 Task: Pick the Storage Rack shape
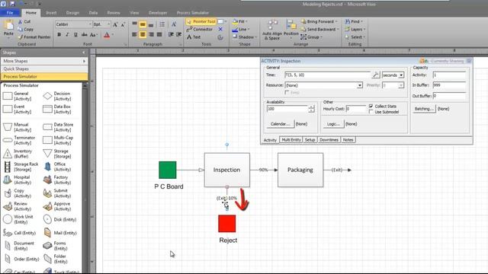pyautogui.click(x=7, y=167)
